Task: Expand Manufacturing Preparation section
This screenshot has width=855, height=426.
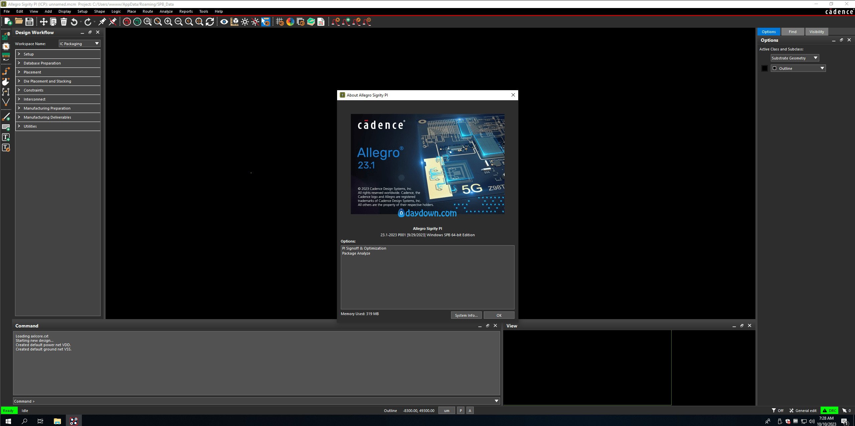Action: 58,108
